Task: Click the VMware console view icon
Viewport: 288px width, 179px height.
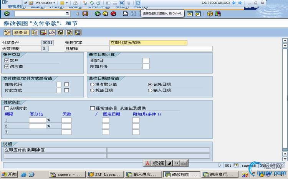Action: pyautogui.click(x=138, y=3)
